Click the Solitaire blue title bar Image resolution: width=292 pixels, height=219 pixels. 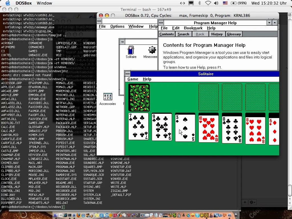[205, 74]
